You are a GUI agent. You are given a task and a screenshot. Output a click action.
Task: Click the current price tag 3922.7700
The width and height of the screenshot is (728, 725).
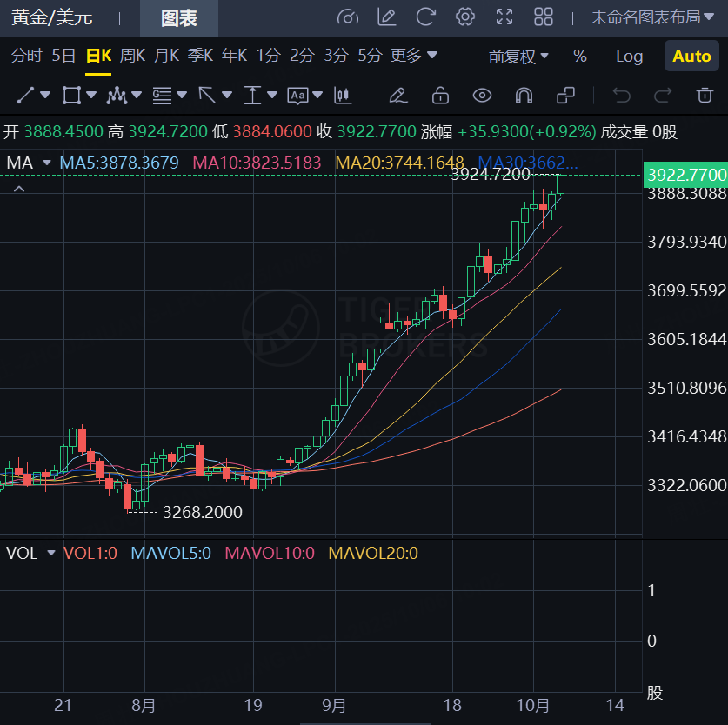[685, 175]
